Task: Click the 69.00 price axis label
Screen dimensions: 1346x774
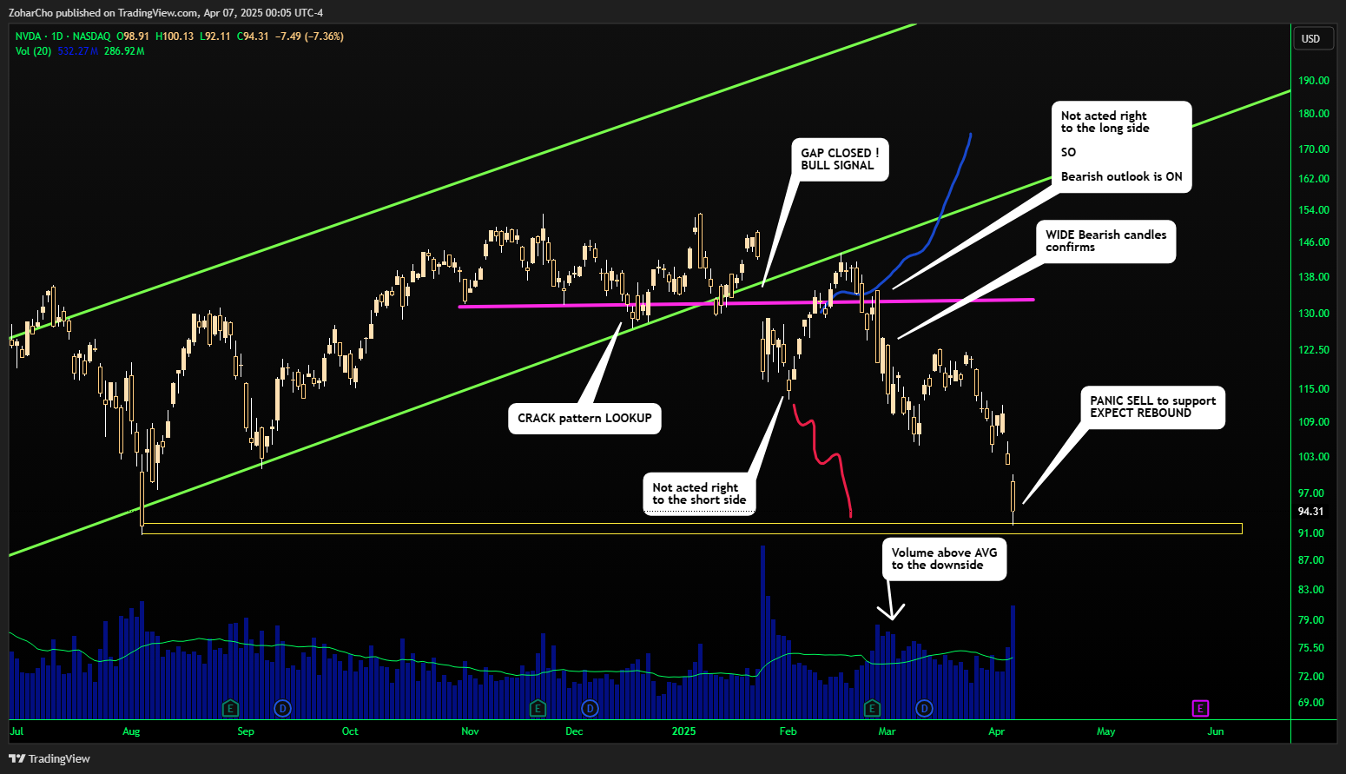Action: (1311, 703)
